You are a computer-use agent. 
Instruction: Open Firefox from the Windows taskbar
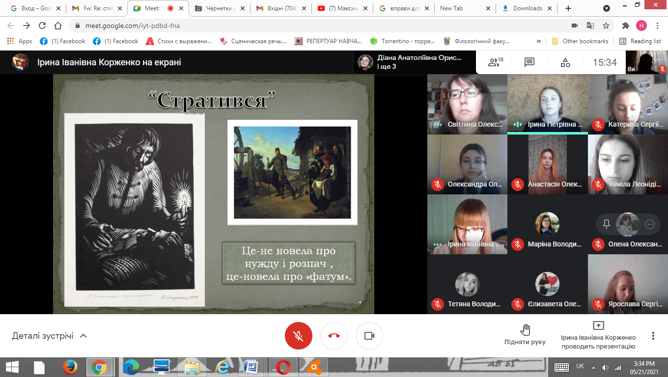click(x=70, y=367)
